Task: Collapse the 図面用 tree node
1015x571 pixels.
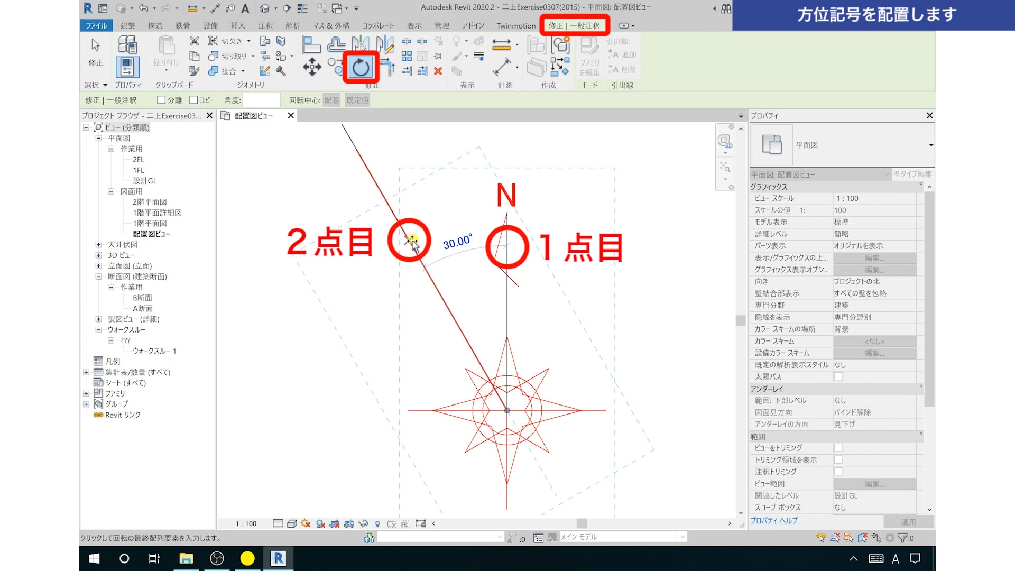Action: 111,191
